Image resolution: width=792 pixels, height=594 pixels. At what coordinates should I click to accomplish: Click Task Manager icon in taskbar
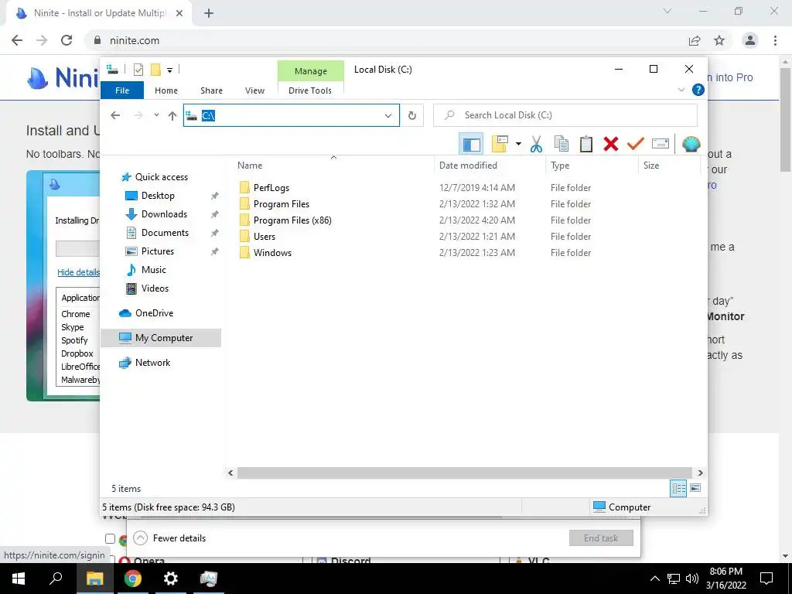click(209, 579)
